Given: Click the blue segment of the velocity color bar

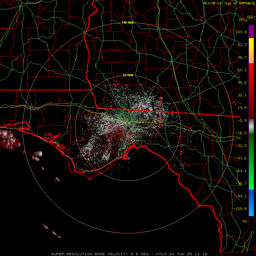Looking at the screenshot, I should pyautogui.click(x=251, y=203).
